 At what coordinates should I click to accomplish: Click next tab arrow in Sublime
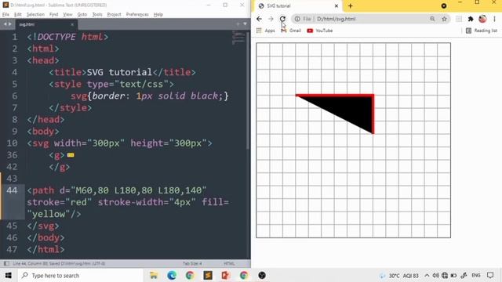tap(10, 24)
